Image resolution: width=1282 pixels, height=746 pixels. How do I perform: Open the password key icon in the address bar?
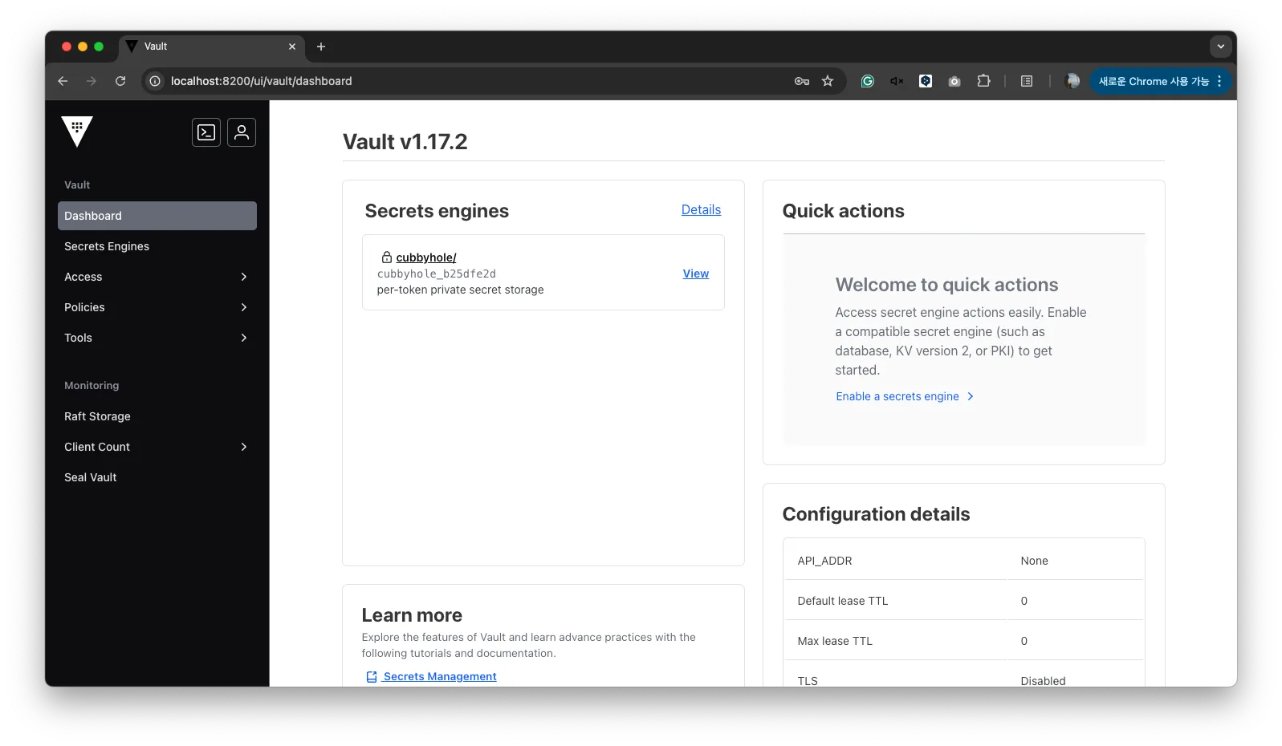coord(801,81)
